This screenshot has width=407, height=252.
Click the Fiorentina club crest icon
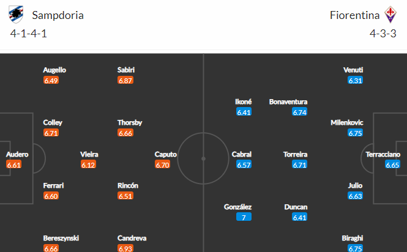(x=390, y=15)
